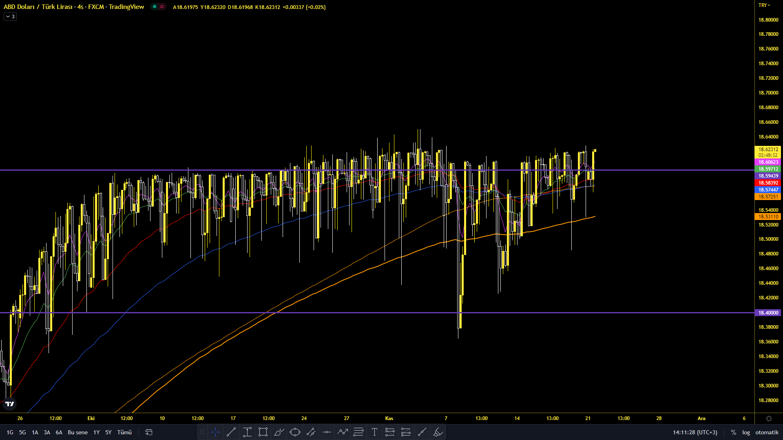Screen dimensions: 783x440
Task: Toggle otomatik auto scale
Action: tap(767, 432)
